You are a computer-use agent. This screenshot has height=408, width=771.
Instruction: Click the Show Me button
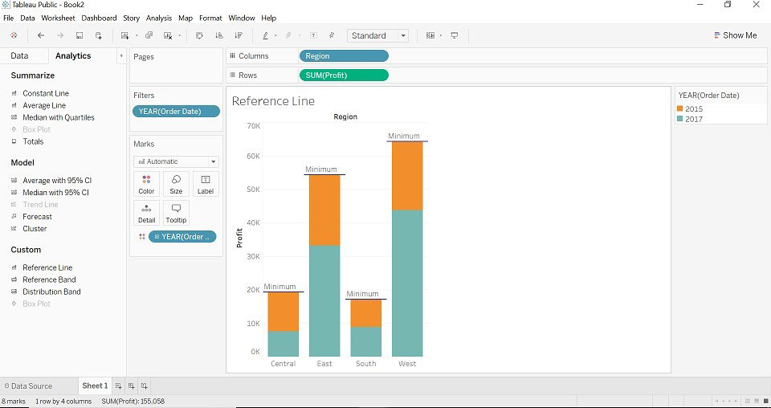point(735,35)
